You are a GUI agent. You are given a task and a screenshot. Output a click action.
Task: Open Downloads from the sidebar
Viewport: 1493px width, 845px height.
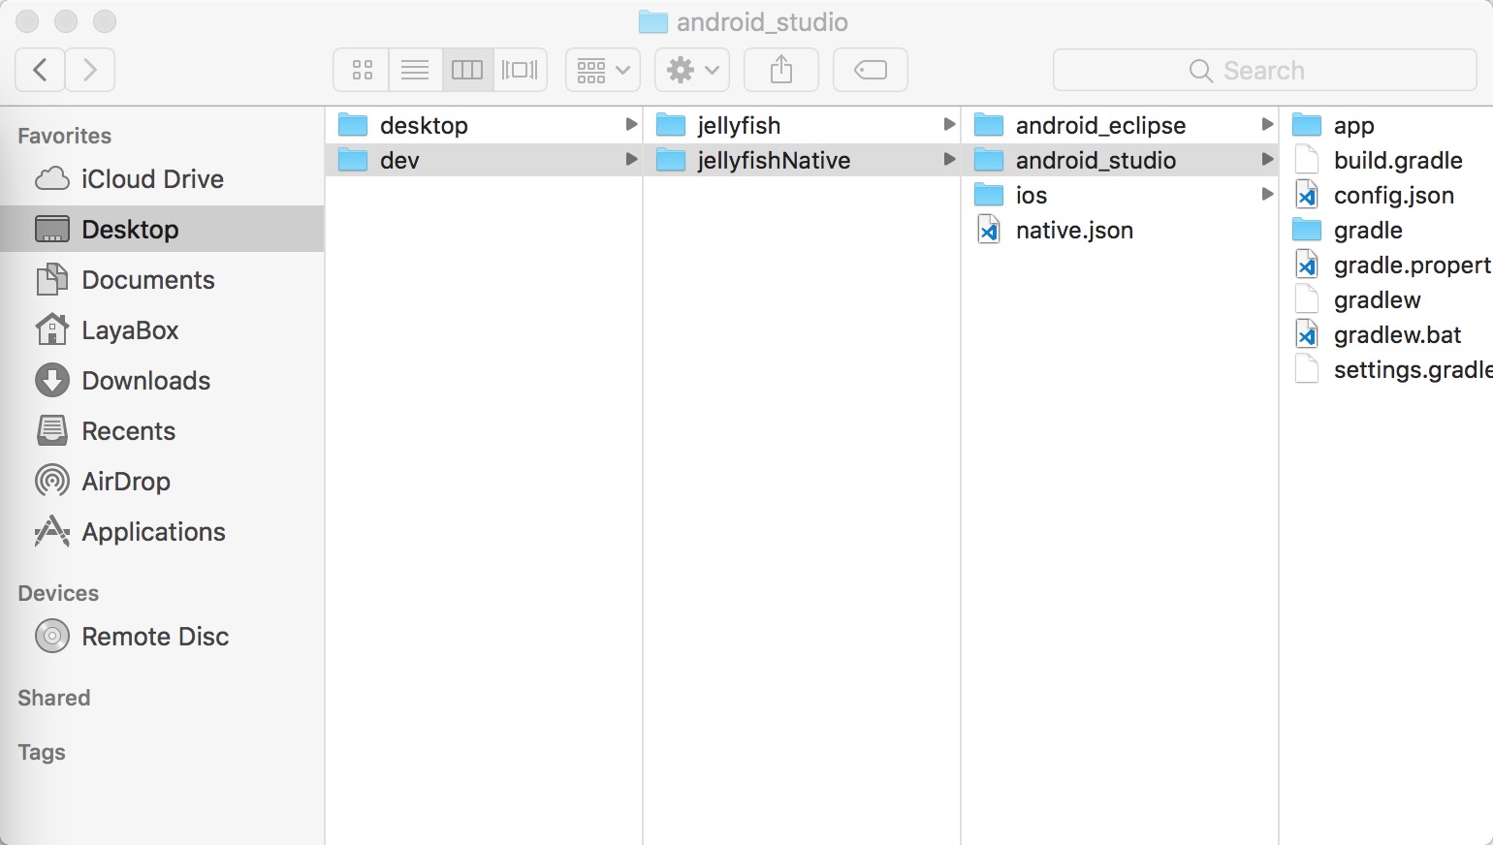tap(162, 381)
